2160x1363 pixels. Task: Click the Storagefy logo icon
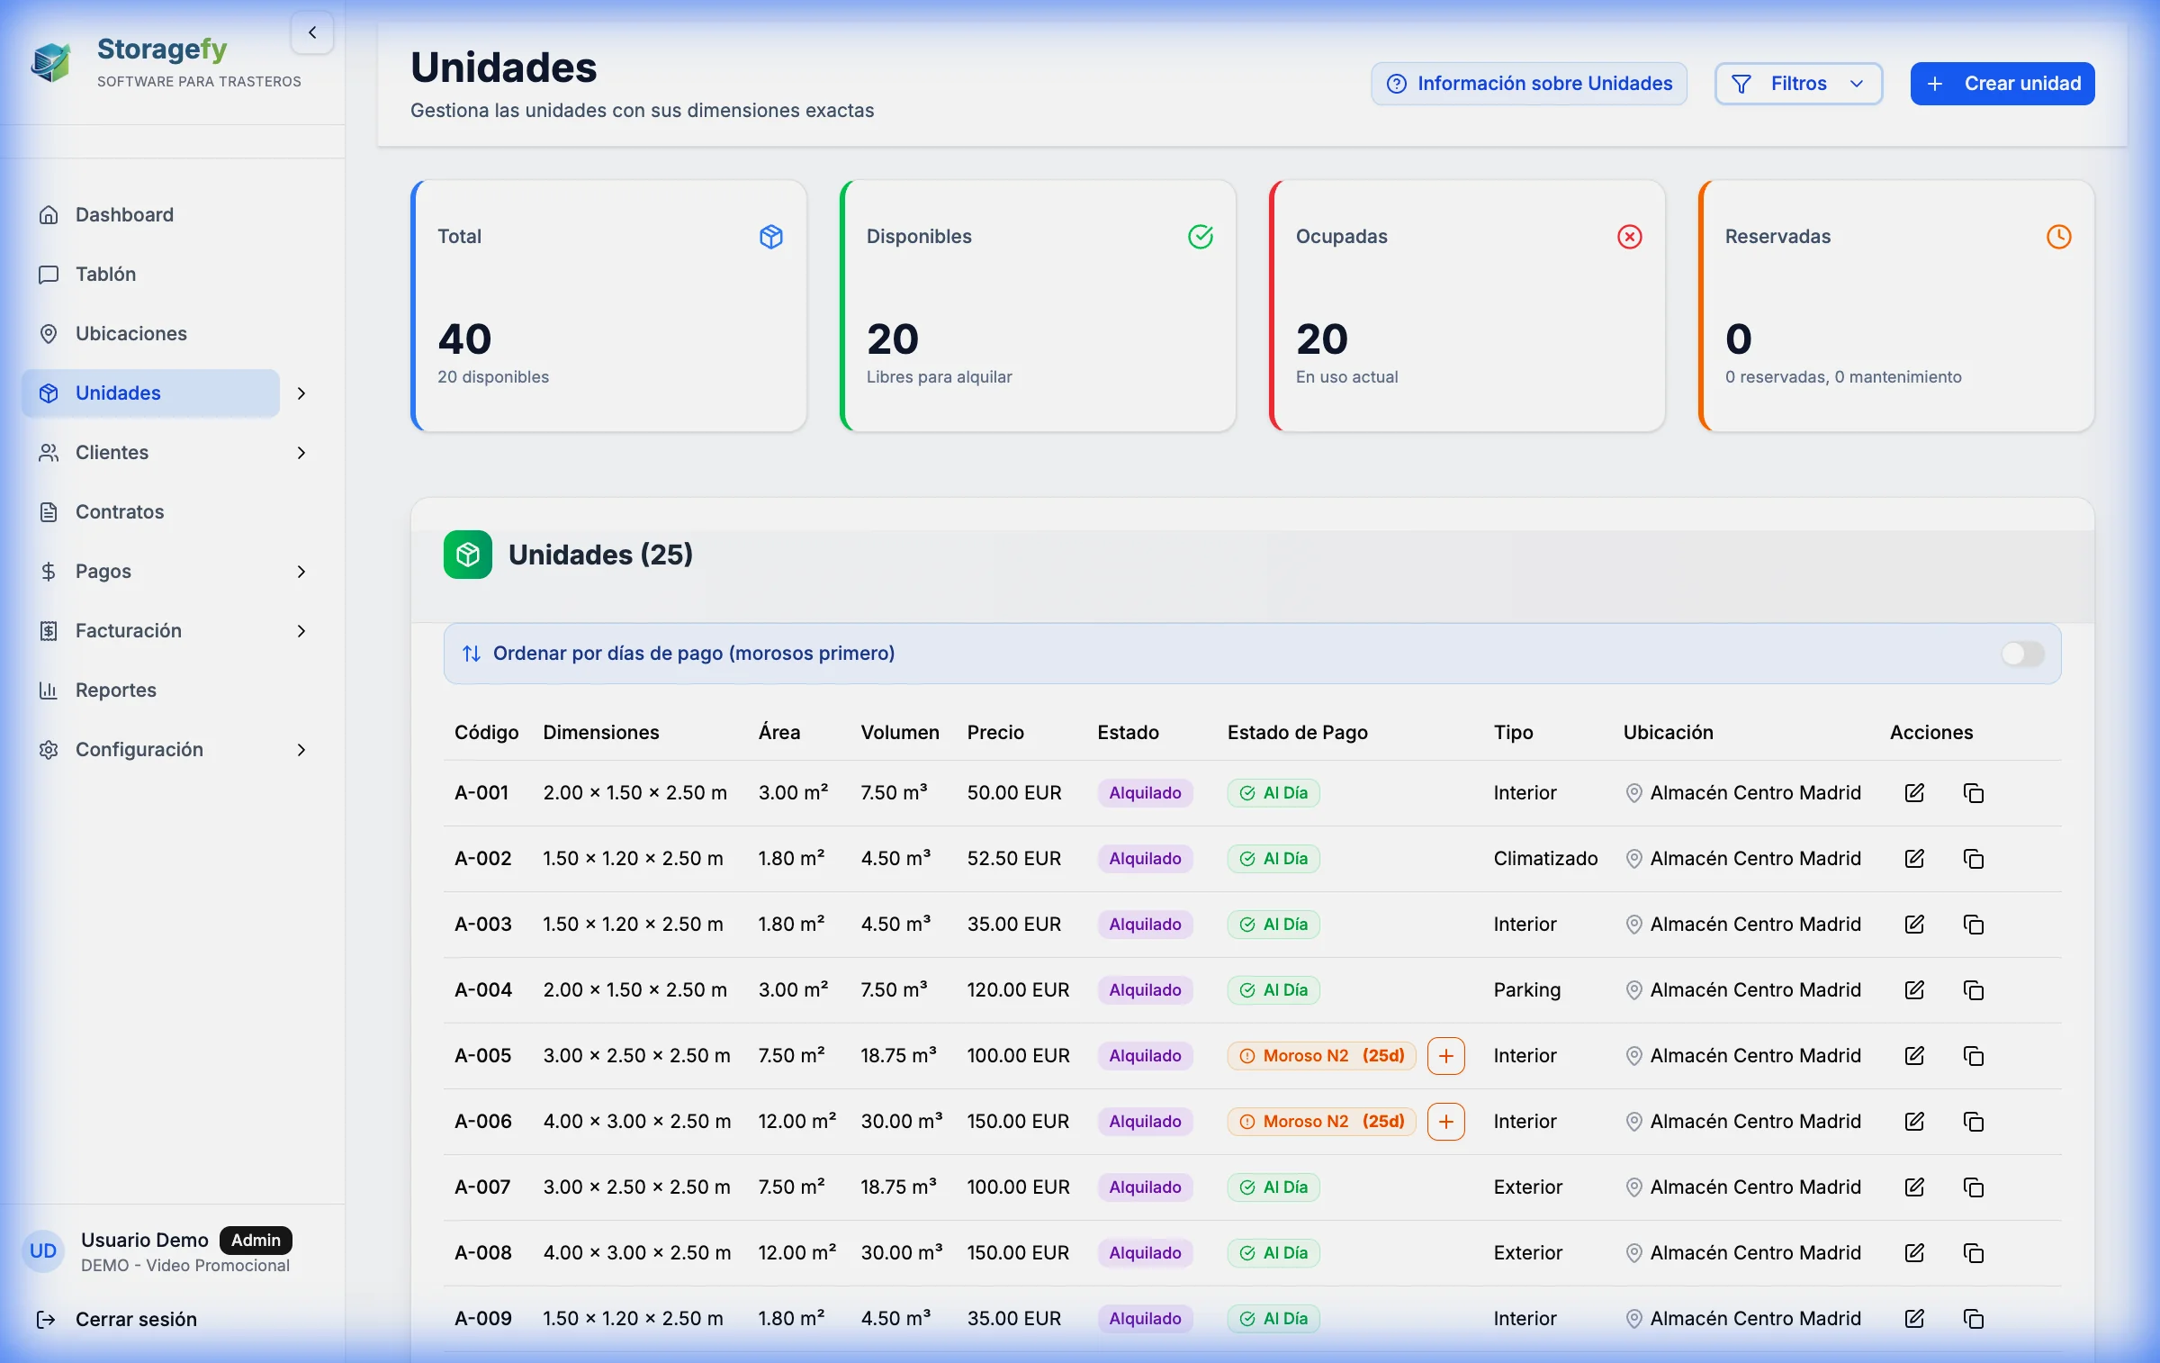(50, 62)
